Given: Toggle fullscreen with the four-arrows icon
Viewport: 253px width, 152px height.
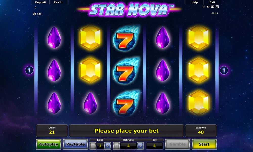Looking at the screenshot, I should click(217, 7).
